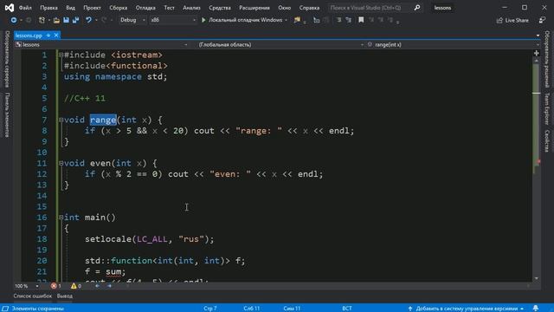
Task: Toggle the pin on the lessons.cpp tab
Action: (48, 36)
